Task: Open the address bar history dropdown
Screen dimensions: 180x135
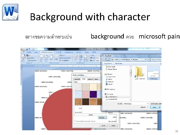Action: click(145, 59)
